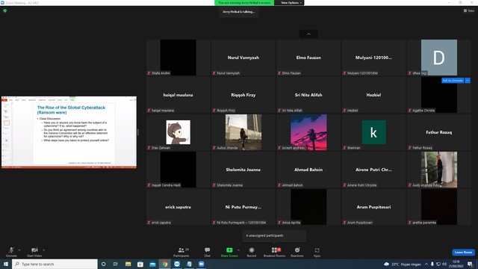Click Shelomita Joanna's participant name
This screenshot has height=269, width=478.
click(243, 170)
